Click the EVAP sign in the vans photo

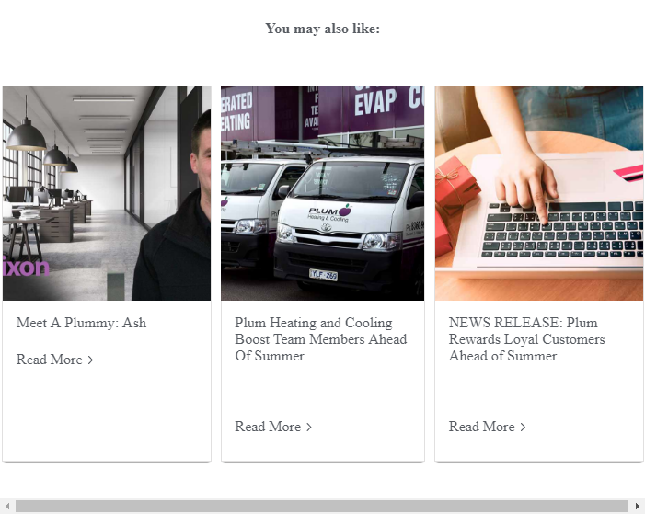pos(375,101)
